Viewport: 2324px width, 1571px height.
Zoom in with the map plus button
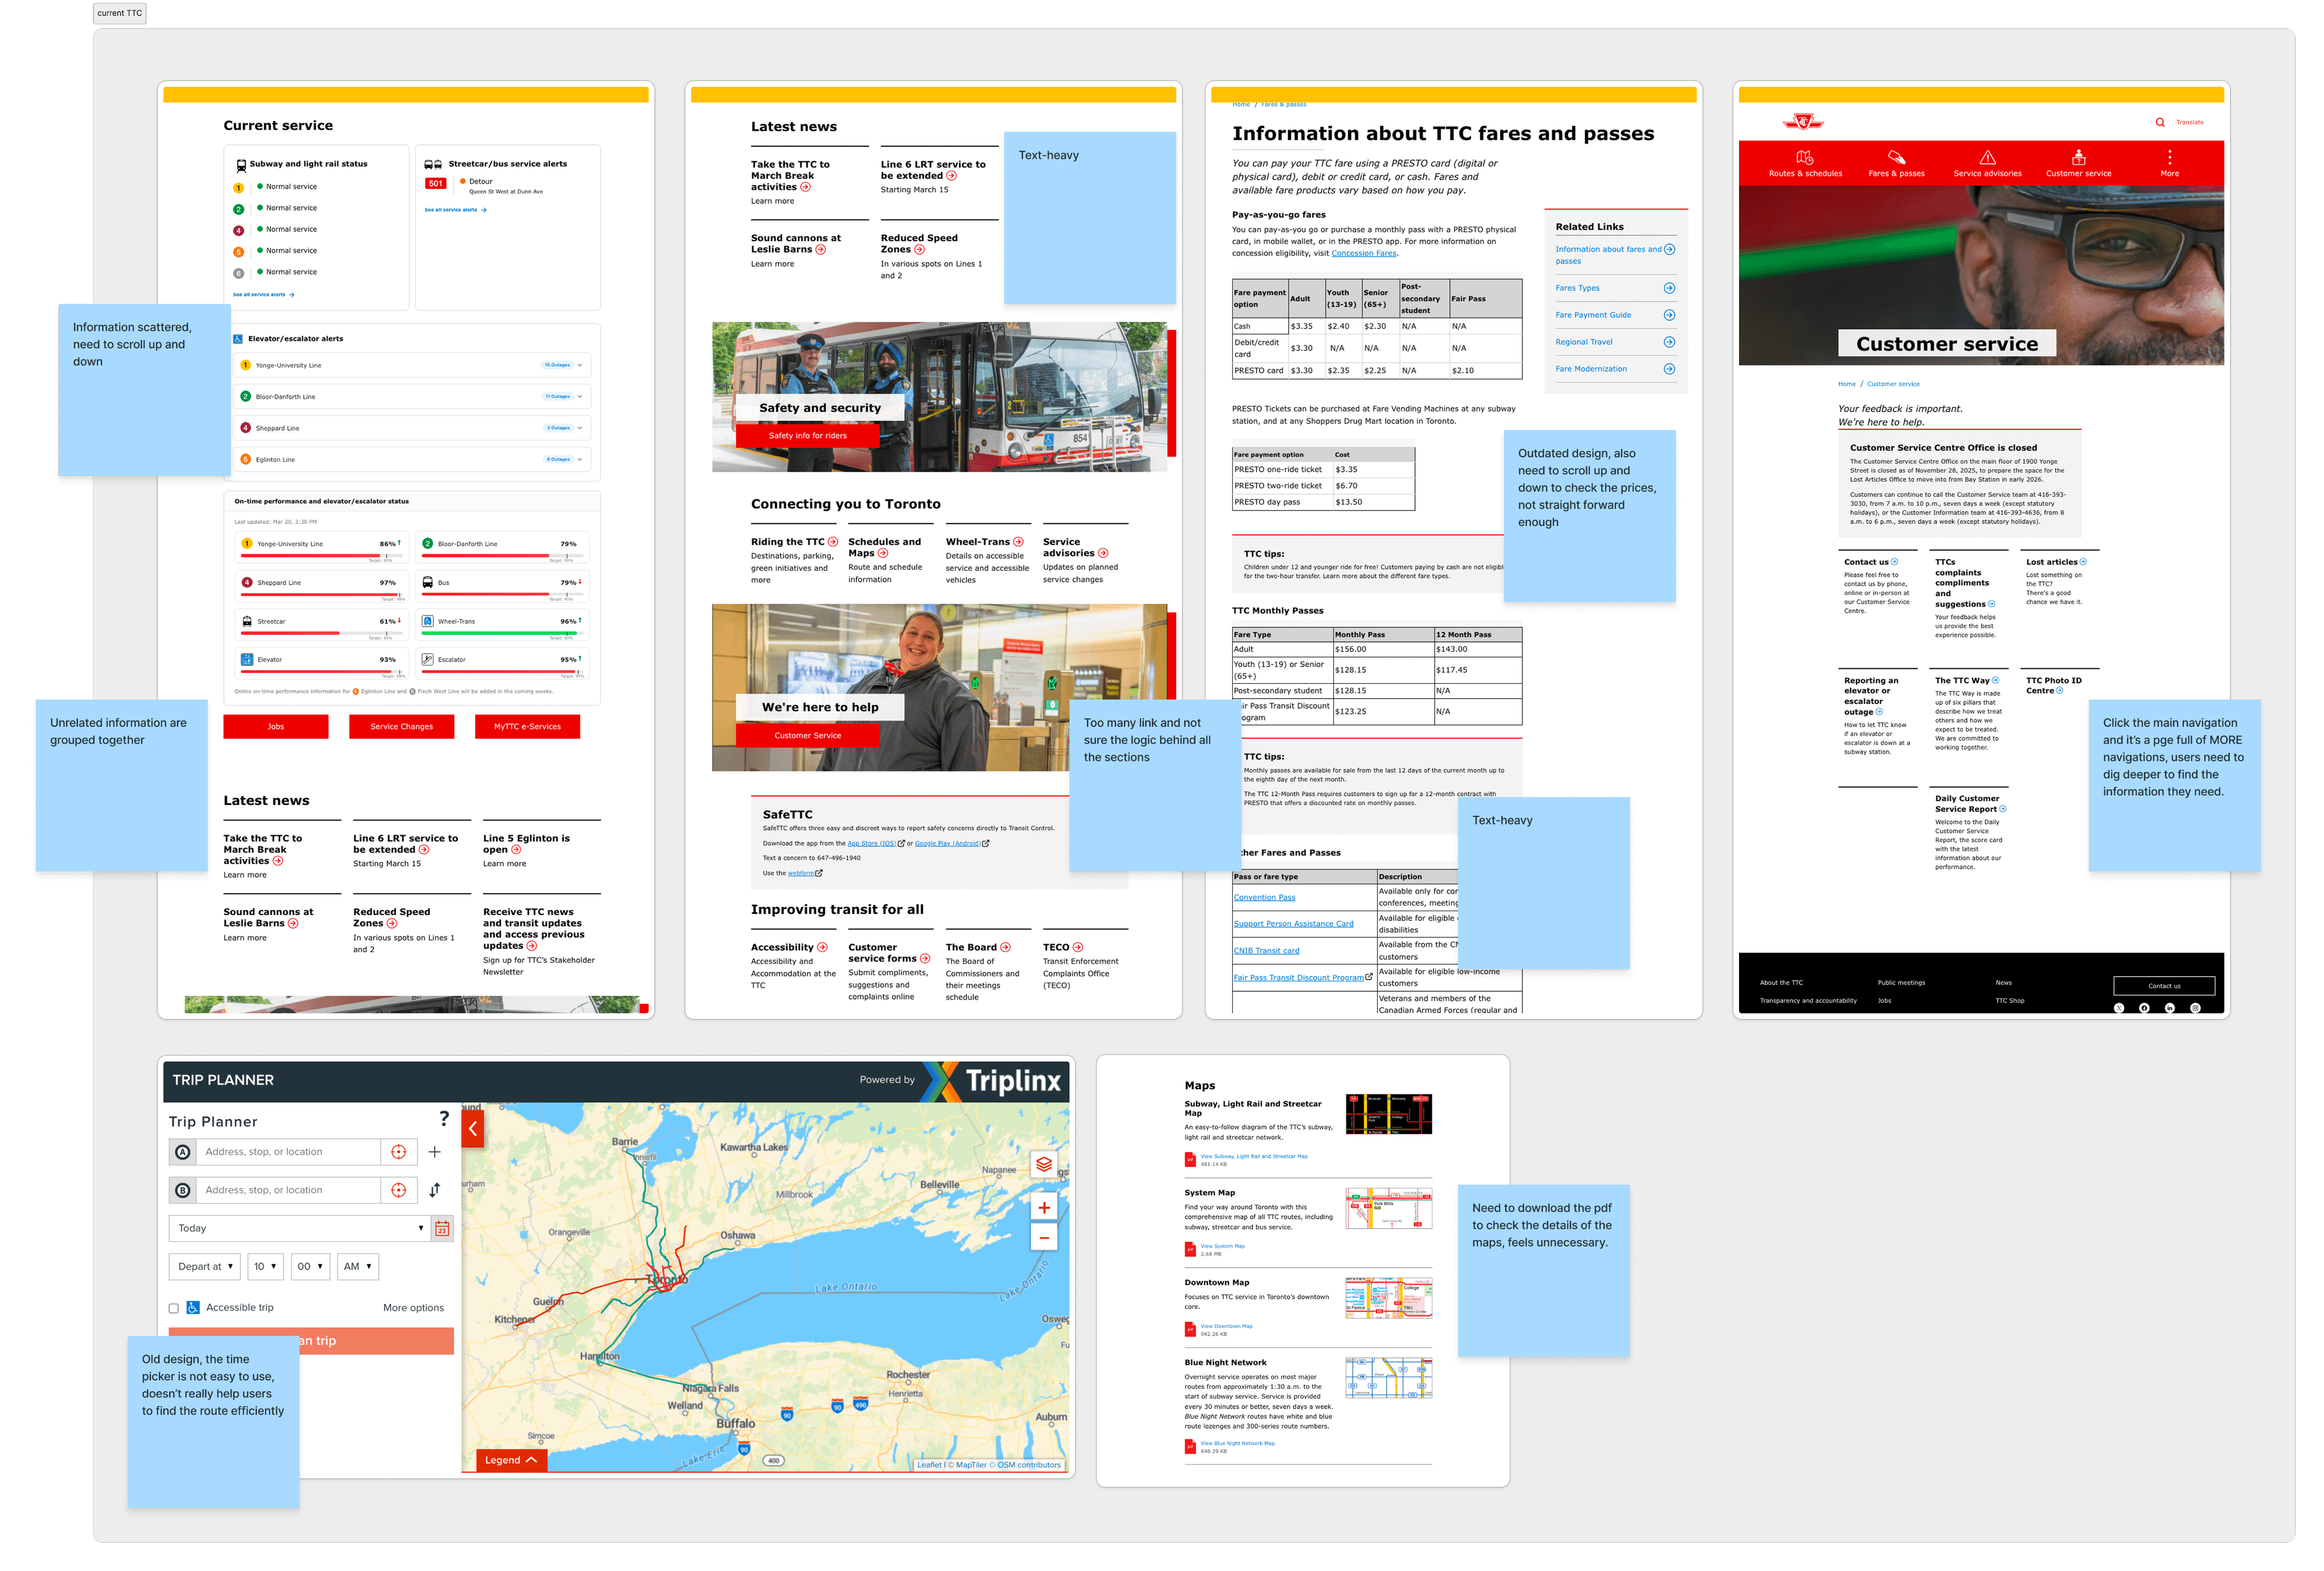pos(1043,1207)
